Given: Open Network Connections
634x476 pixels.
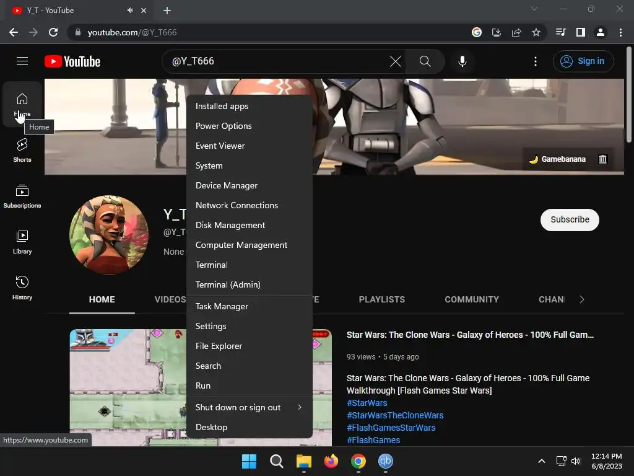Looking at the screenshot, I should click(249, 205).
